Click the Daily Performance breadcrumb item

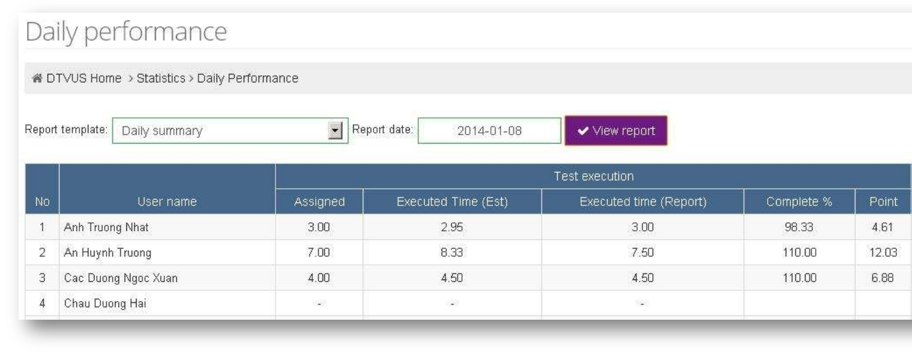(x=248, y=79)
